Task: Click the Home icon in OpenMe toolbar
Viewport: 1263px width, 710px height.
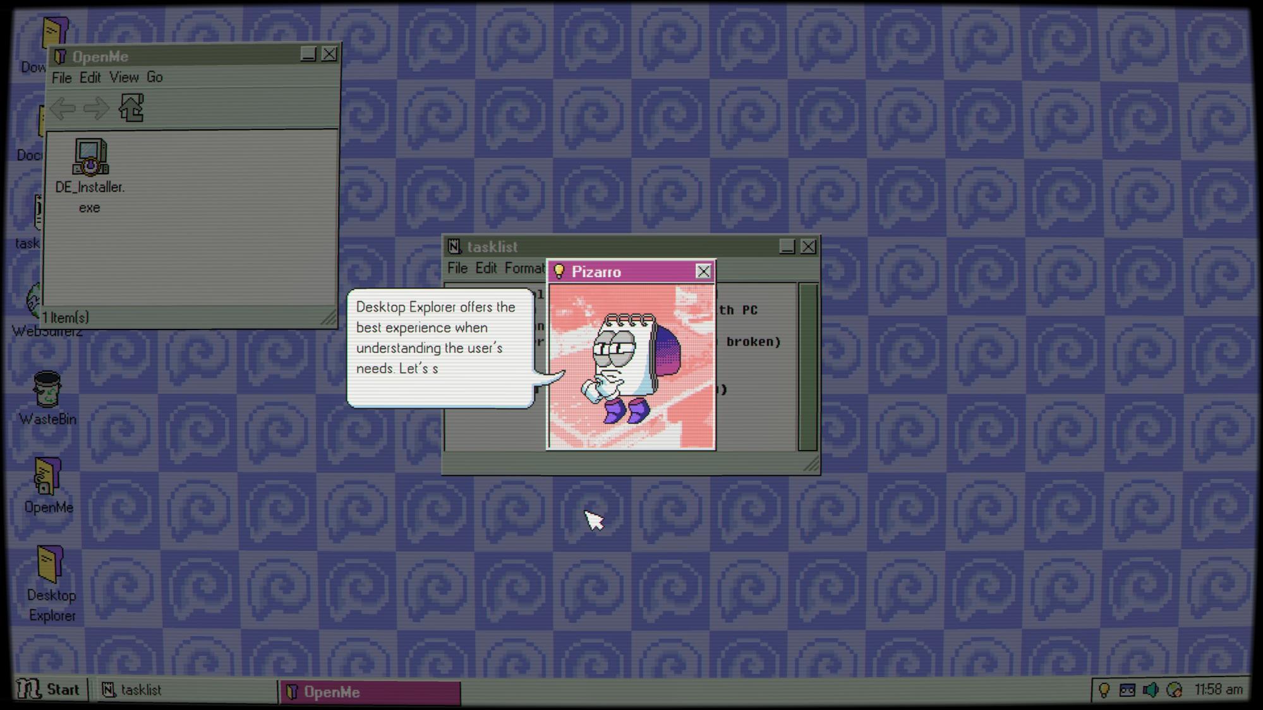Action: [x=130, y=108]
